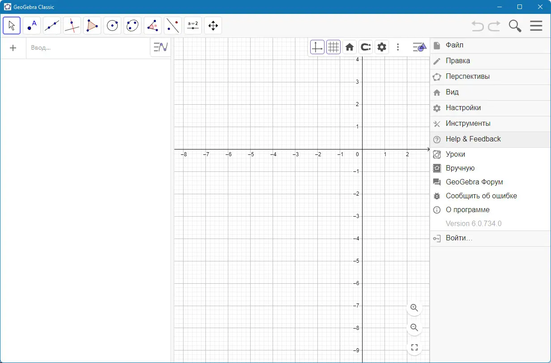Open graphics settings gear
The height and width of the screenshot is (363, 551).
(382, 47)
